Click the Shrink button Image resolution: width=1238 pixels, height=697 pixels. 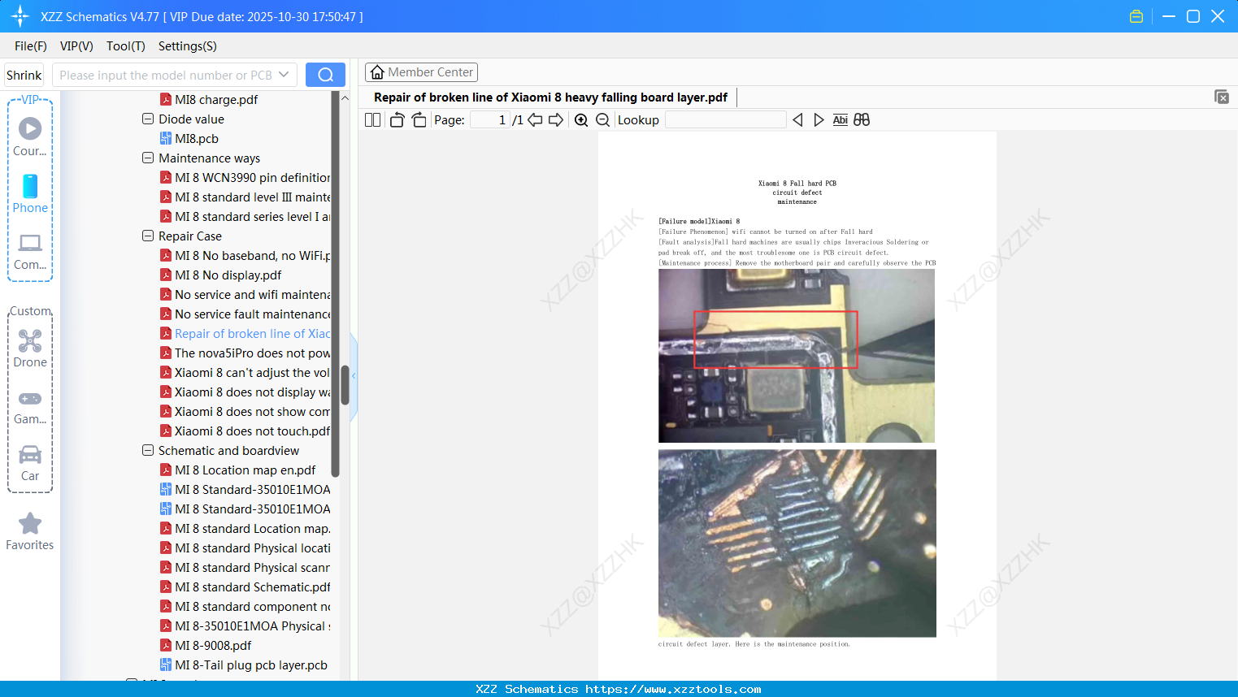pos(24,75)
